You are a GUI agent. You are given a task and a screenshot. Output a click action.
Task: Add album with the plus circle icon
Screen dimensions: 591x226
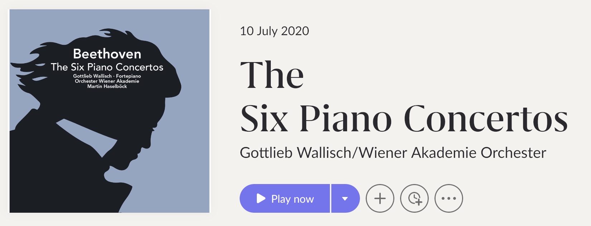point(380,198)
